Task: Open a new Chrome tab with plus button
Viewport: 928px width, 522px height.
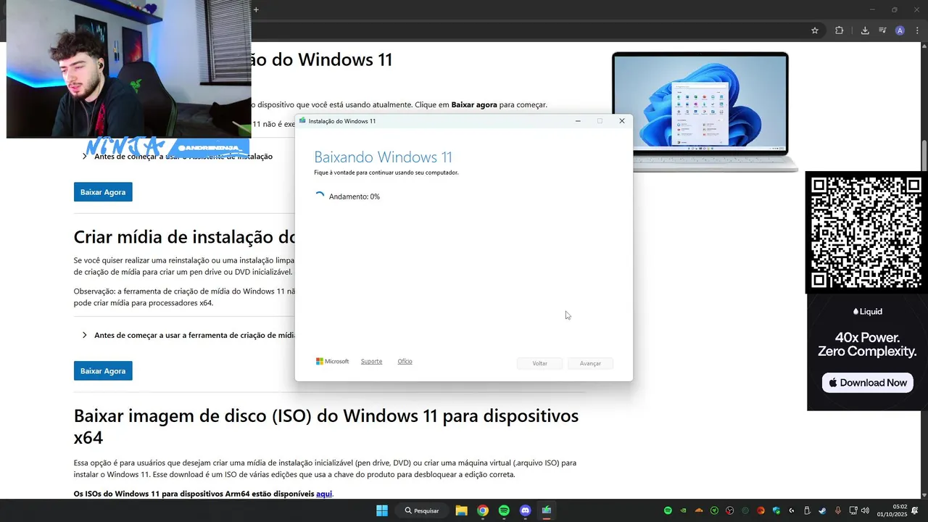Action: (256, 9)
